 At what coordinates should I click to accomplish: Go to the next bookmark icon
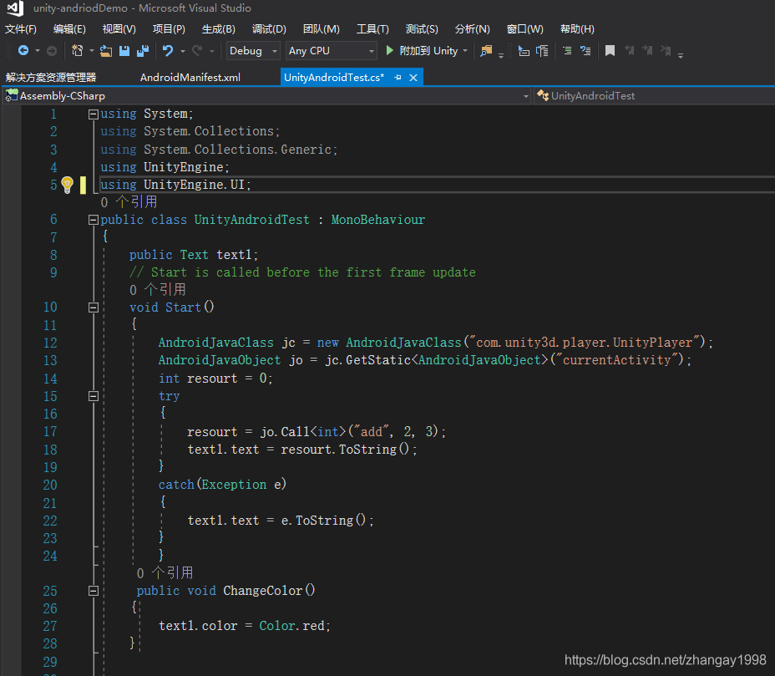(x=647, y=50)
